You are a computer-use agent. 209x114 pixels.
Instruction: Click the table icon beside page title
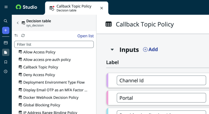109,24
